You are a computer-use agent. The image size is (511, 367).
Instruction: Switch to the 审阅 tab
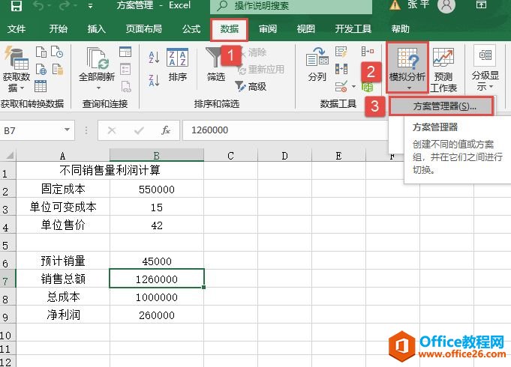pos(268,29)
